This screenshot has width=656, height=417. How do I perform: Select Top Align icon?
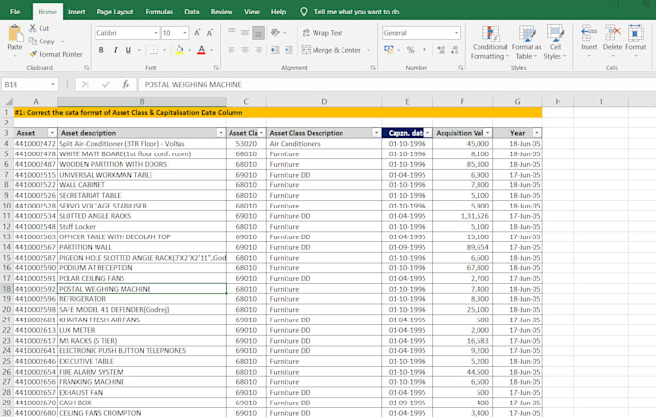tap(232, 32)
